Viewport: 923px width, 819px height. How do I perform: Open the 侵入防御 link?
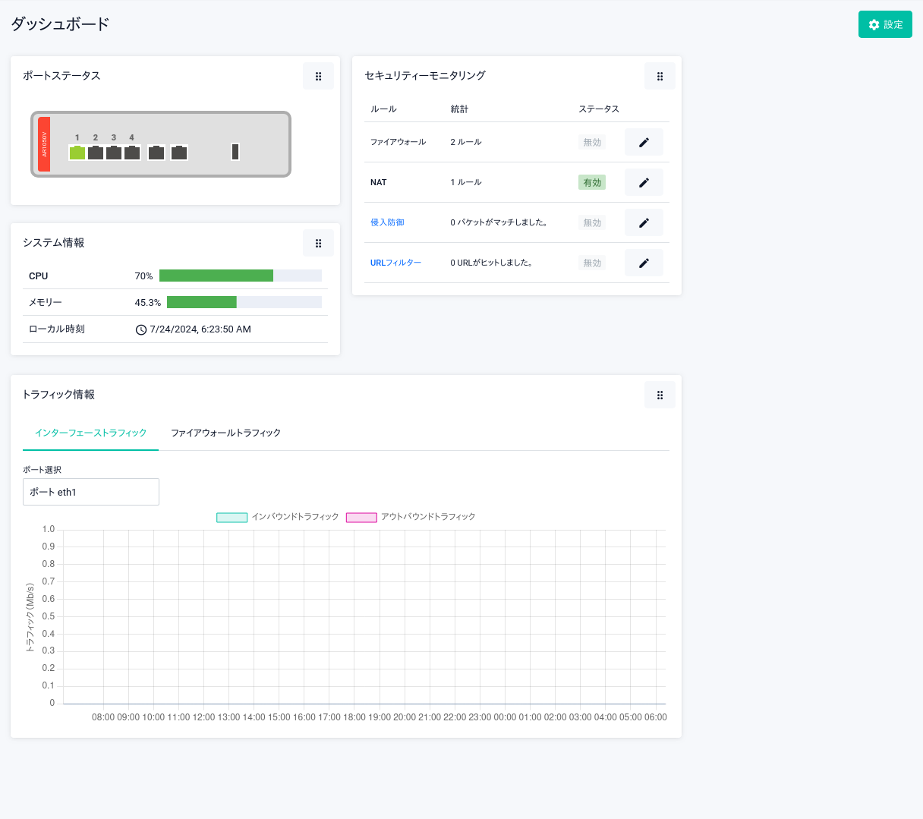coord(387,222)
